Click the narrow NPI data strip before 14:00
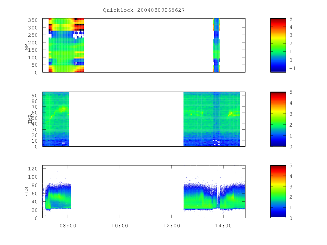The height and width of the screenshot is (245, 327). point(216,45)
